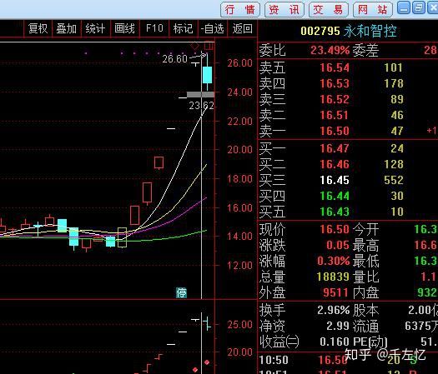Switch to the 交易 trading tab

click(x=328, y=10)
